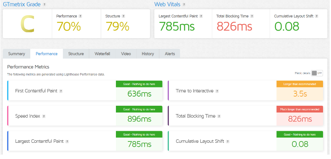Click the GTmetrix Grade heading link
This screenshot has width=331, height=159.
click(22, 4)
